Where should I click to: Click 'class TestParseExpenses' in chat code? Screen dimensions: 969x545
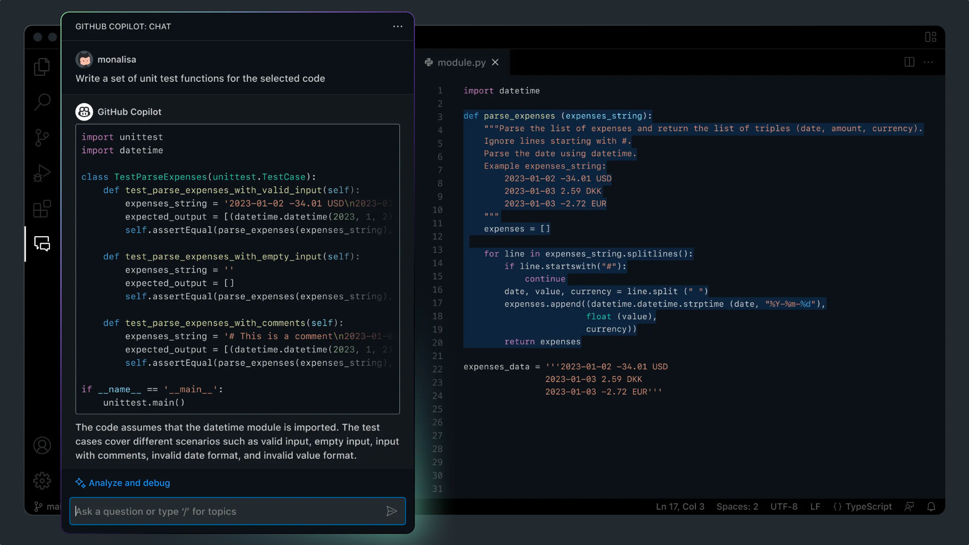144,177
